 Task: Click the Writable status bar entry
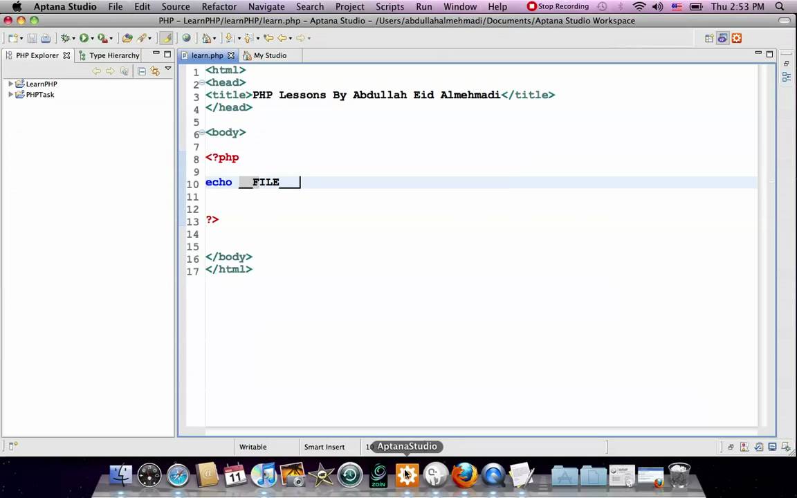pyautogui.click(x=253, y=447)
